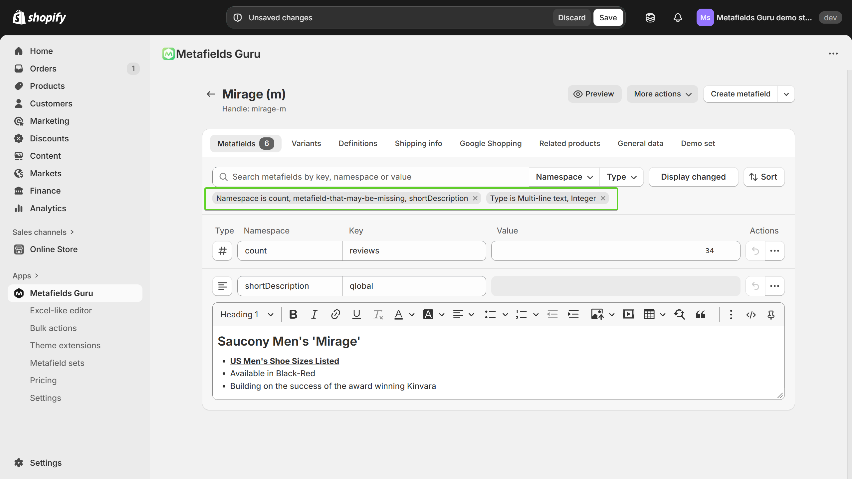The height and width of the screenshot is (479, 852).
Task: Expand the More actions dropdown
Action: tap(662, 94)
